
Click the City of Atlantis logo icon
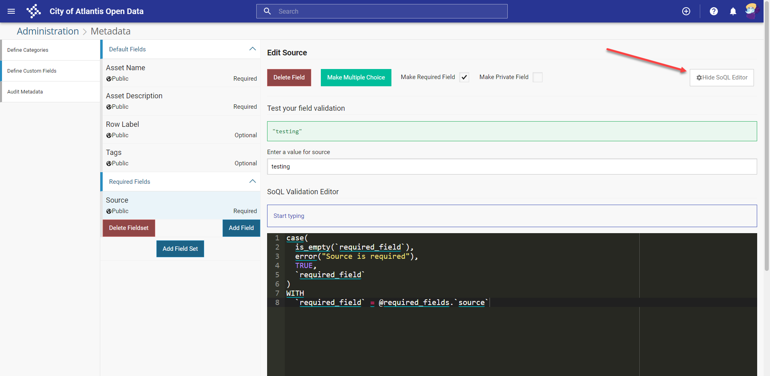[x=34, y=11]
